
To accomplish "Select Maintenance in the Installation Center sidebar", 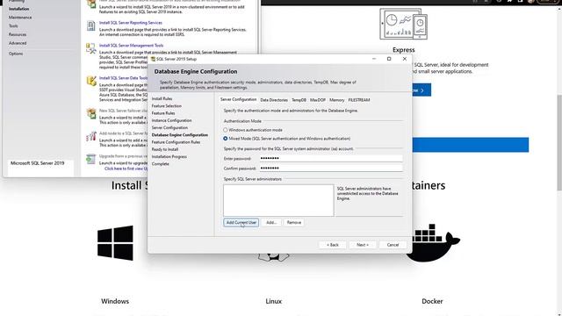I will [x=20, y=18].
